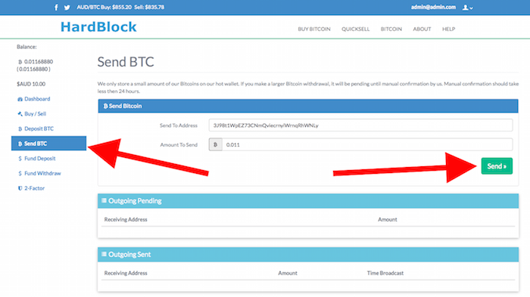530x297 pixels.
Task: Click the Balance: label in sidebar
Action: pyautogui.click(x=26, y=47)
